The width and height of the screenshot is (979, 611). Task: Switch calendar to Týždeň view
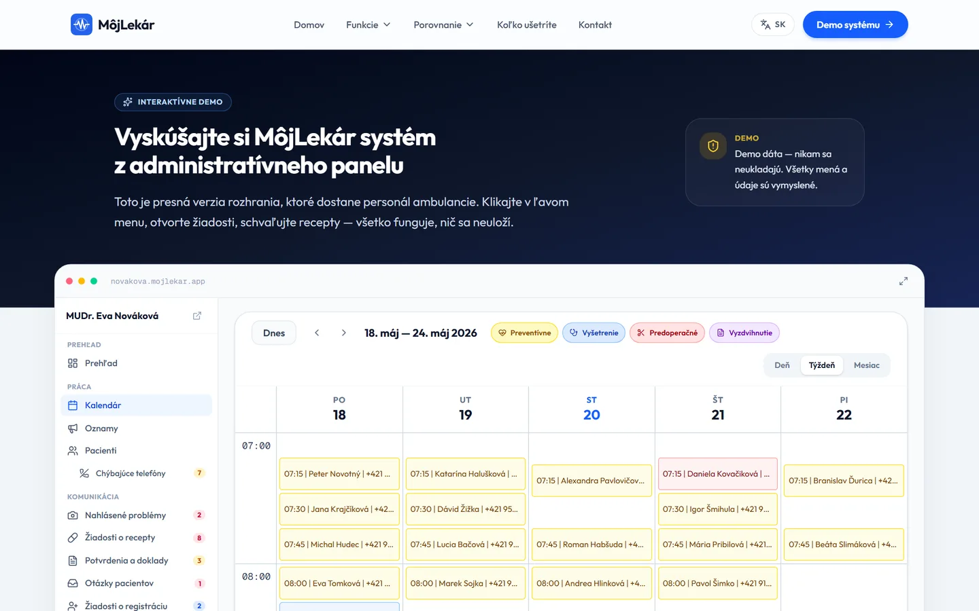(x=822, y=365)
